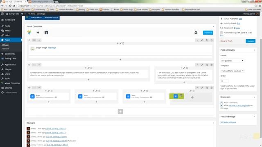Edit the first Icon column
Screen dimensions: 262x147
point(49,91)
